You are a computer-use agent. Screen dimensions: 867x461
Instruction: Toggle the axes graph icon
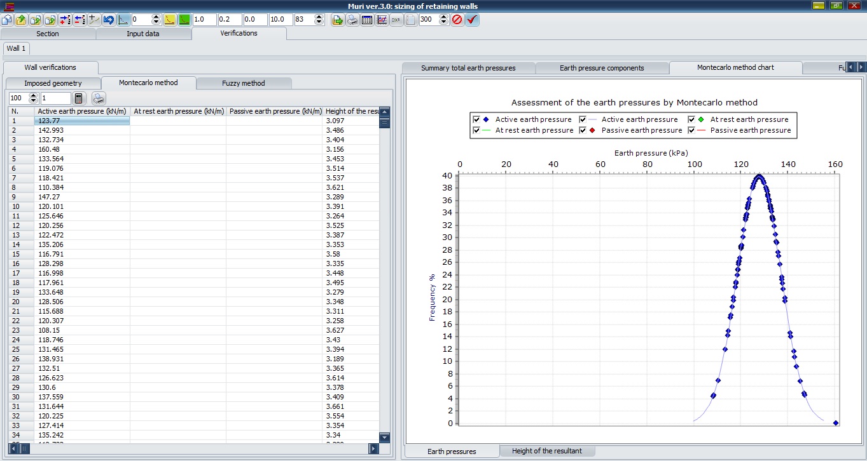pyautogui.click(x=123, y=20)
